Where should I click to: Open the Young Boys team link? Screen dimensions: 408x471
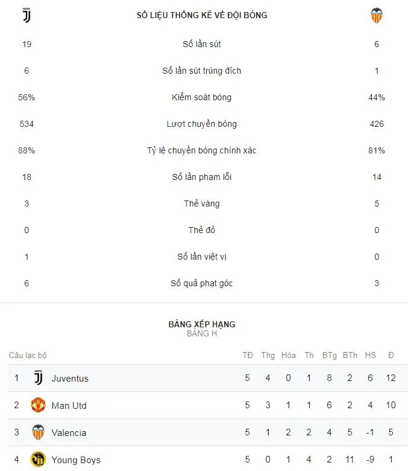[76, 460]
